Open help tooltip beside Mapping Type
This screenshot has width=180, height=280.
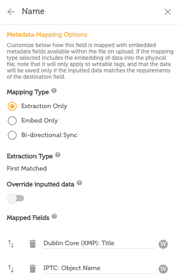pos(54,91)
